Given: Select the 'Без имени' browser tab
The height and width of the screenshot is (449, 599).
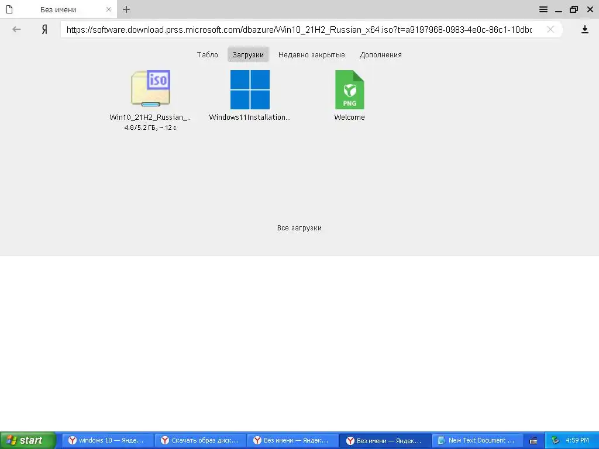Looking at the screenshot, I should (58, 9).
